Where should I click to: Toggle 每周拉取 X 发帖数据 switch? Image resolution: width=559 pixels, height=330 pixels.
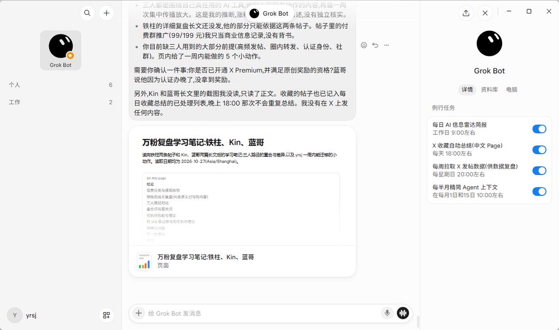[x=539, y=171]
